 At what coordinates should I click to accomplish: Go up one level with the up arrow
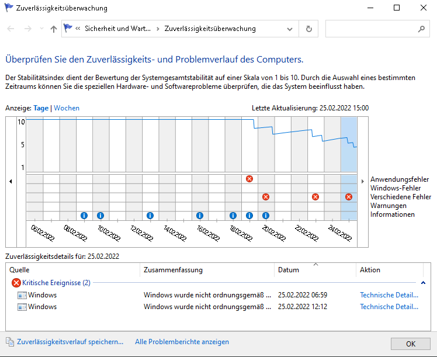54,29
